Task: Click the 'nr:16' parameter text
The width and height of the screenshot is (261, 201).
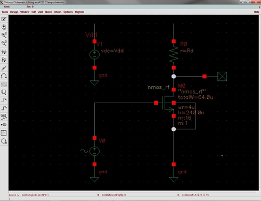Action: (185, 118)
